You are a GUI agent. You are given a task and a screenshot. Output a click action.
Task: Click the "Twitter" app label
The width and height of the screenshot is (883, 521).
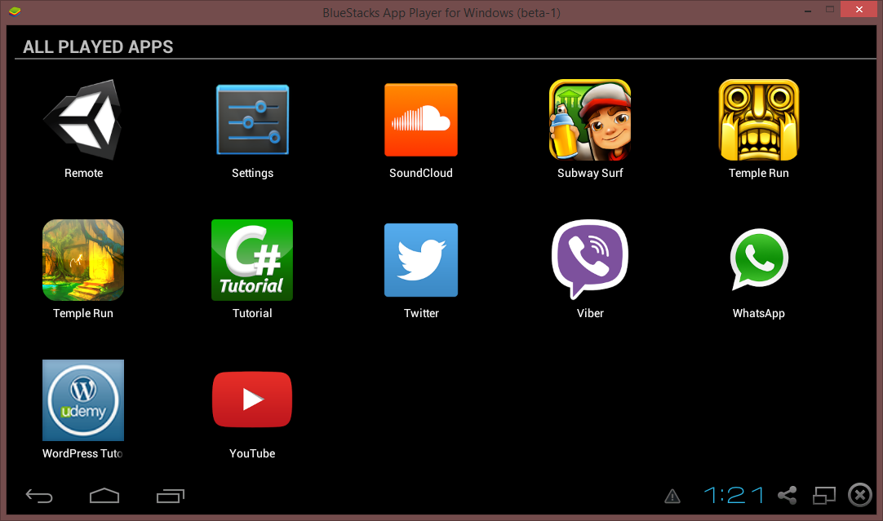pos(420,313)
